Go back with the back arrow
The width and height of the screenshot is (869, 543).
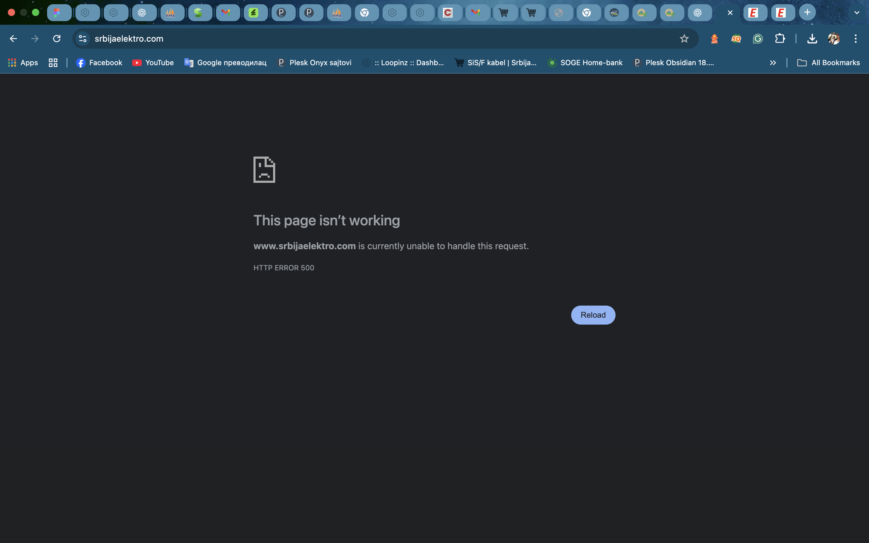click(x=13, y=38)
